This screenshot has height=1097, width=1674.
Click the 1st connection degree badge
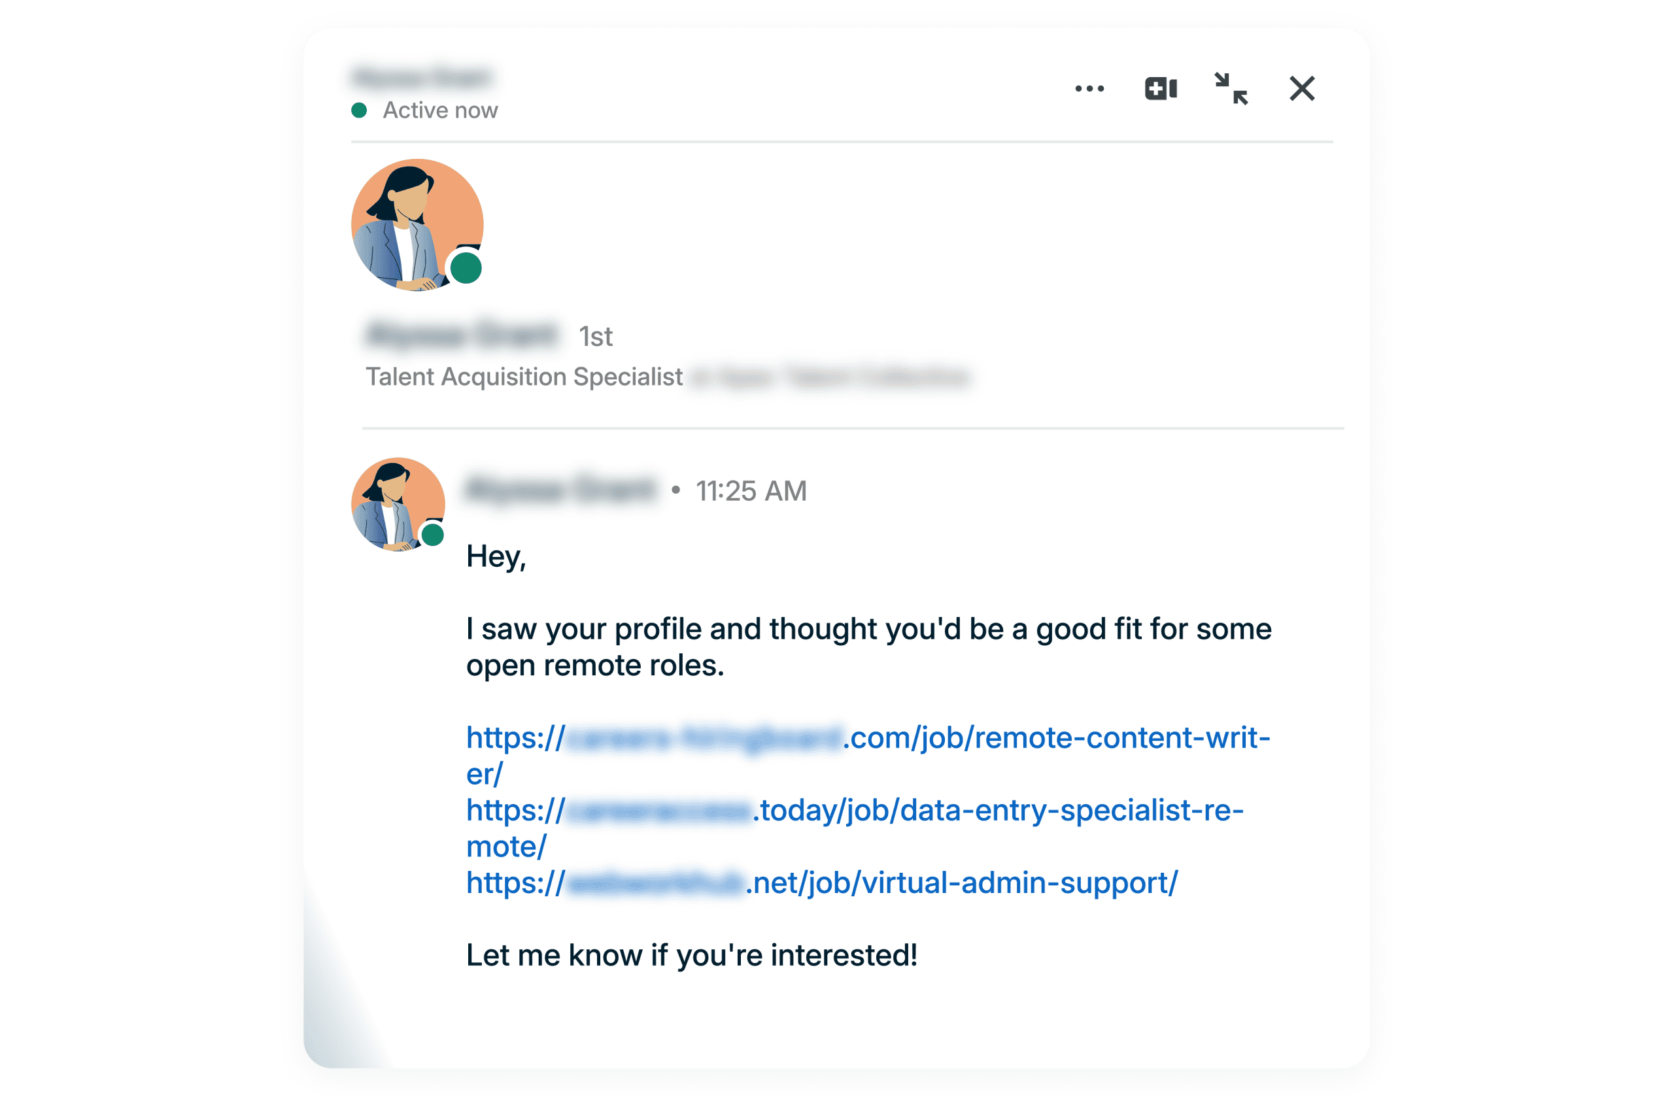tap(596, 336)
